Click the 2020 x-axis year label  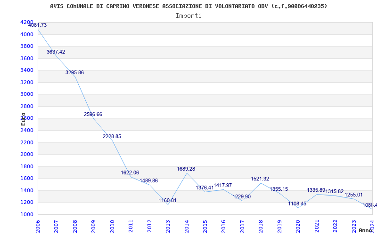(x=298, y=227)
